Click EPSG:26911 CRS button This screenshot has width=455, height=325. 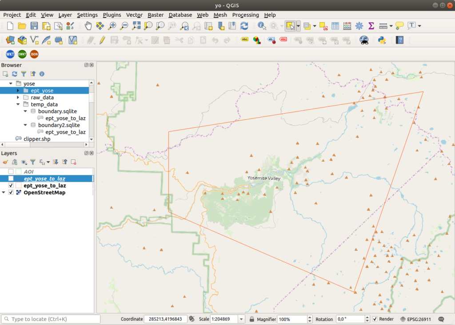(415, 319)
